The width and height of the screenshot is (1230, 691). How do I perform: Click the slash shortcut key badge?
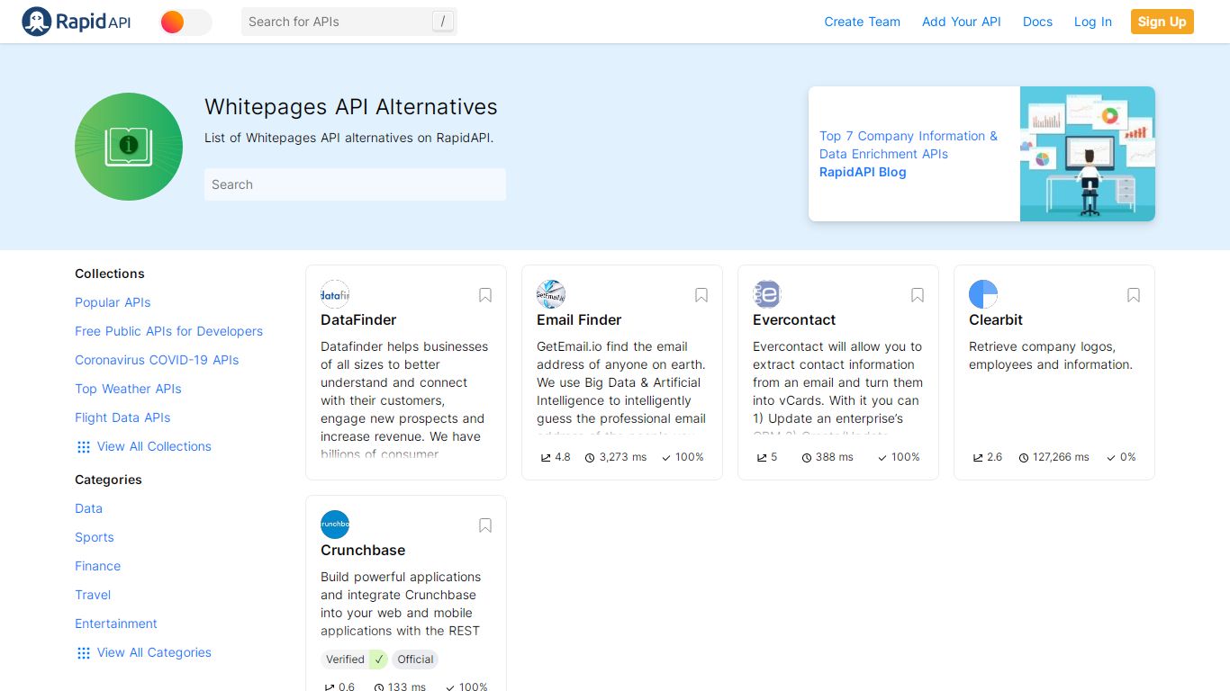pyautogui.click(x=442, y=22)
